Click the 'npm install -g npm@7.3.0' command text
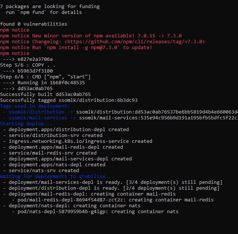Viewport: 238px width, 234px height. (x=82, y=48)
